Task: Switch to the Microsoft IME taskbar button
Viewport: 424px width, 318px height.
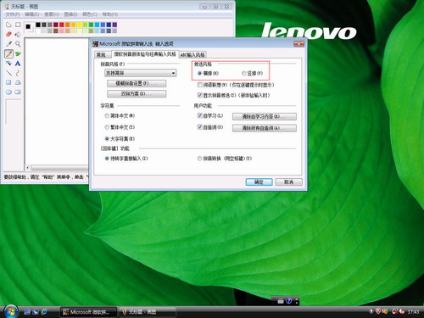Action: pos(88,312)
